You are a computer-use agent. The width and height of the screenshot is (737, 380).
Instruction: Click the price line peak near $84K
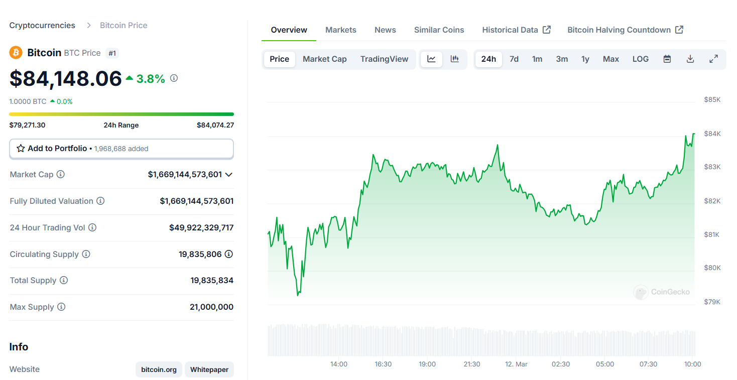tap(694, 134)
